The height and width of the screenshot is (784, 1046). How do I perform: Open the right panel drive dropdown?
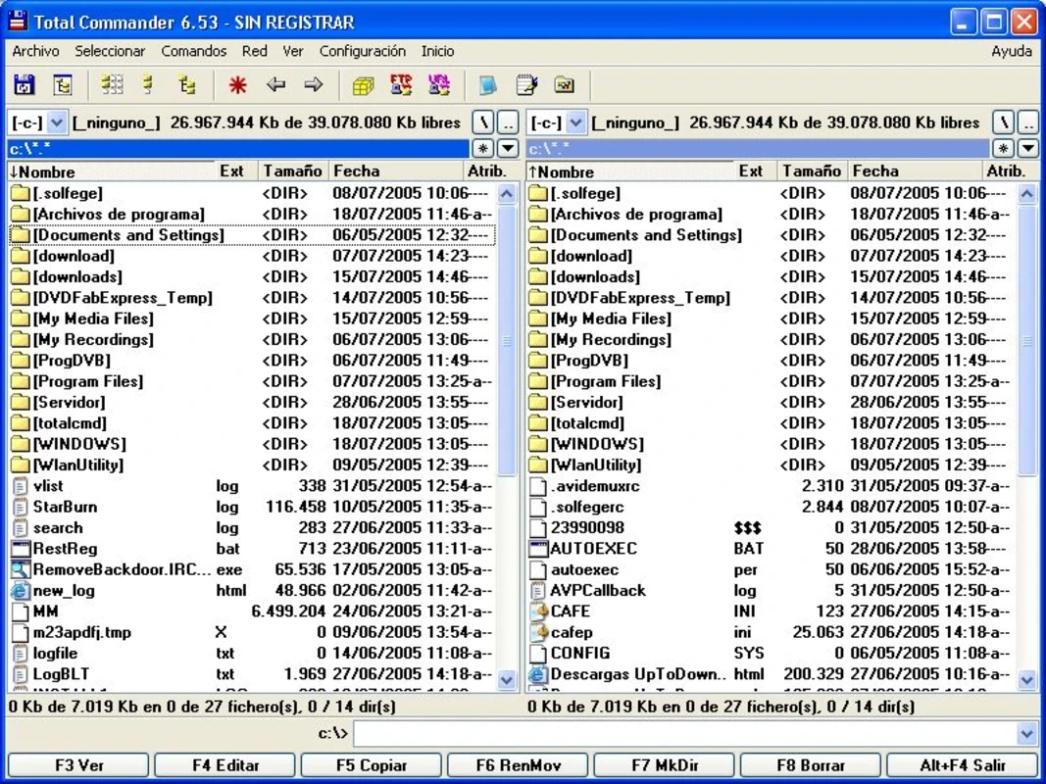[x=575, y=123]
